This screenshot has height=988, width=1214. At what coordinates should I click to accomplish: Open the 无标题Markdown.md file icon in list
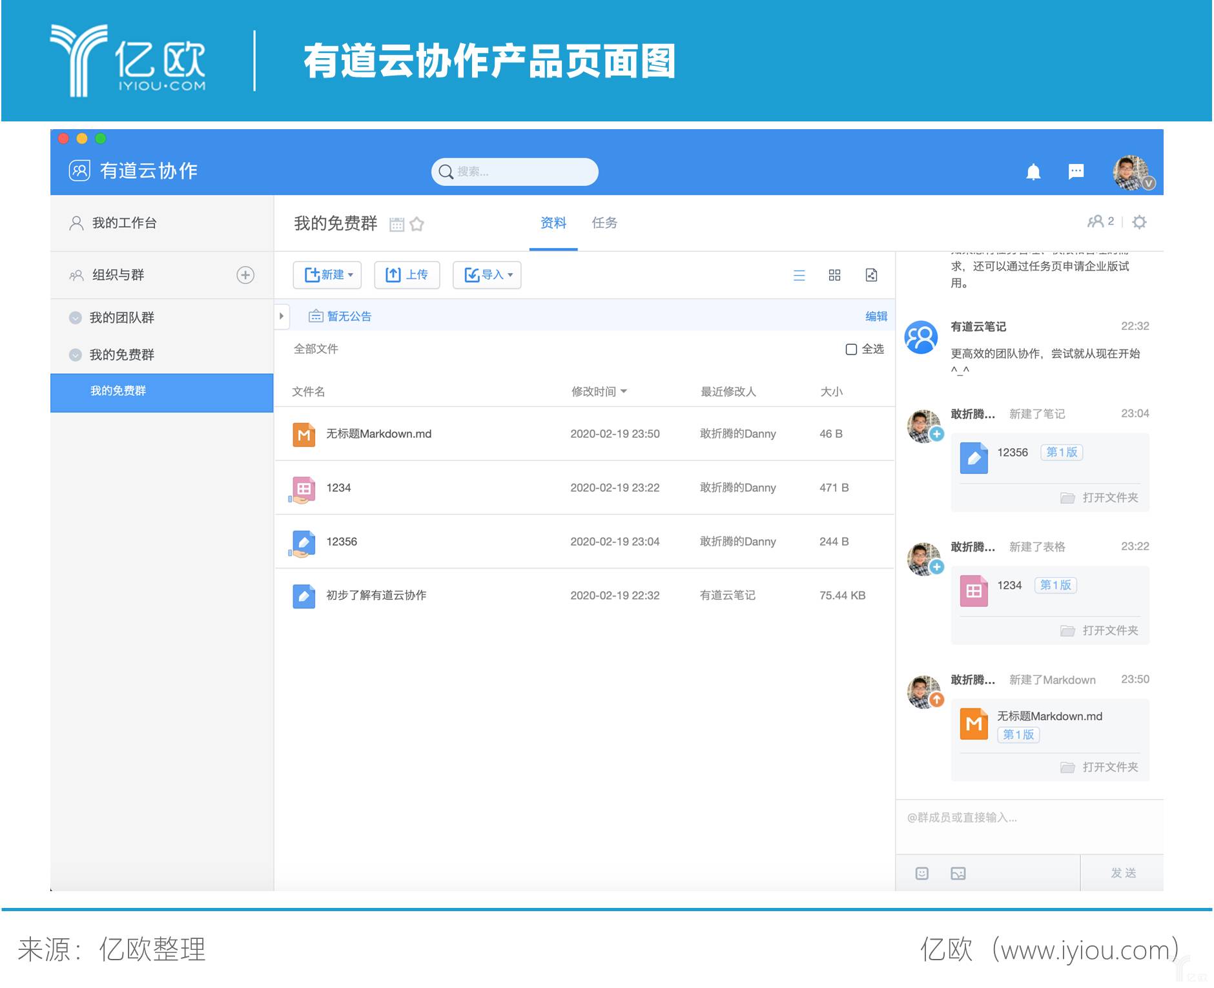[x=304, y=435]
